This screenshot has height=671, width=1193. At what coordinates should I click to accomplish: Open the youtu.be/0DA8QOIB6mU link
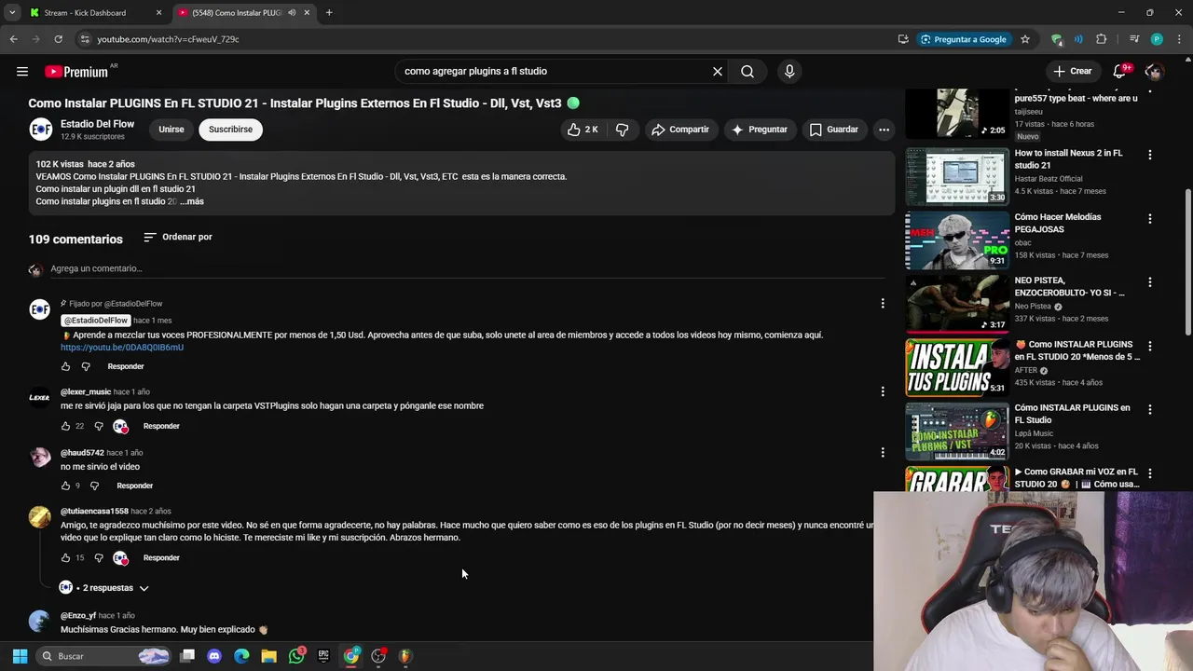(122, 348)
